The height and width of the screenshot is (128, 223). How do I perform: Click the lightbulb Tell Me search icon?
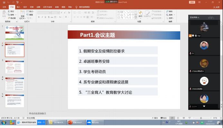(76, 7)
